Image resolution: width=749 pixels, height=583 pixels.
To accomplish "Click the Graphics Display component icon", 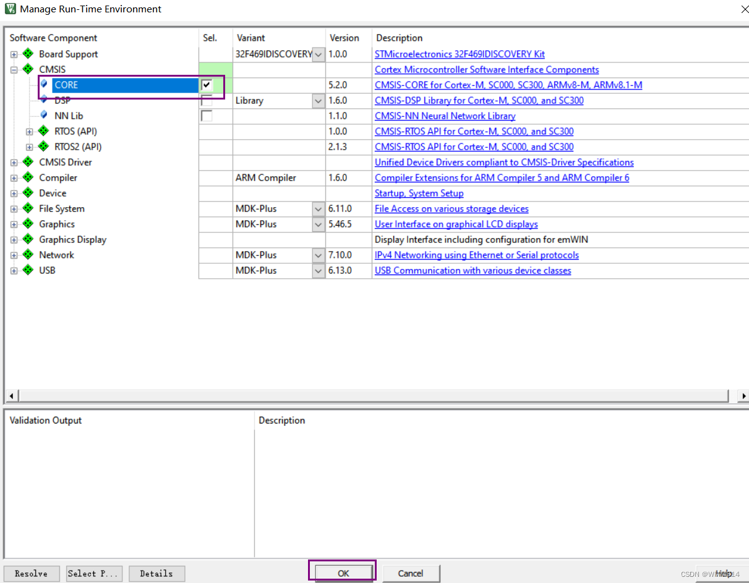I will 28,239.
